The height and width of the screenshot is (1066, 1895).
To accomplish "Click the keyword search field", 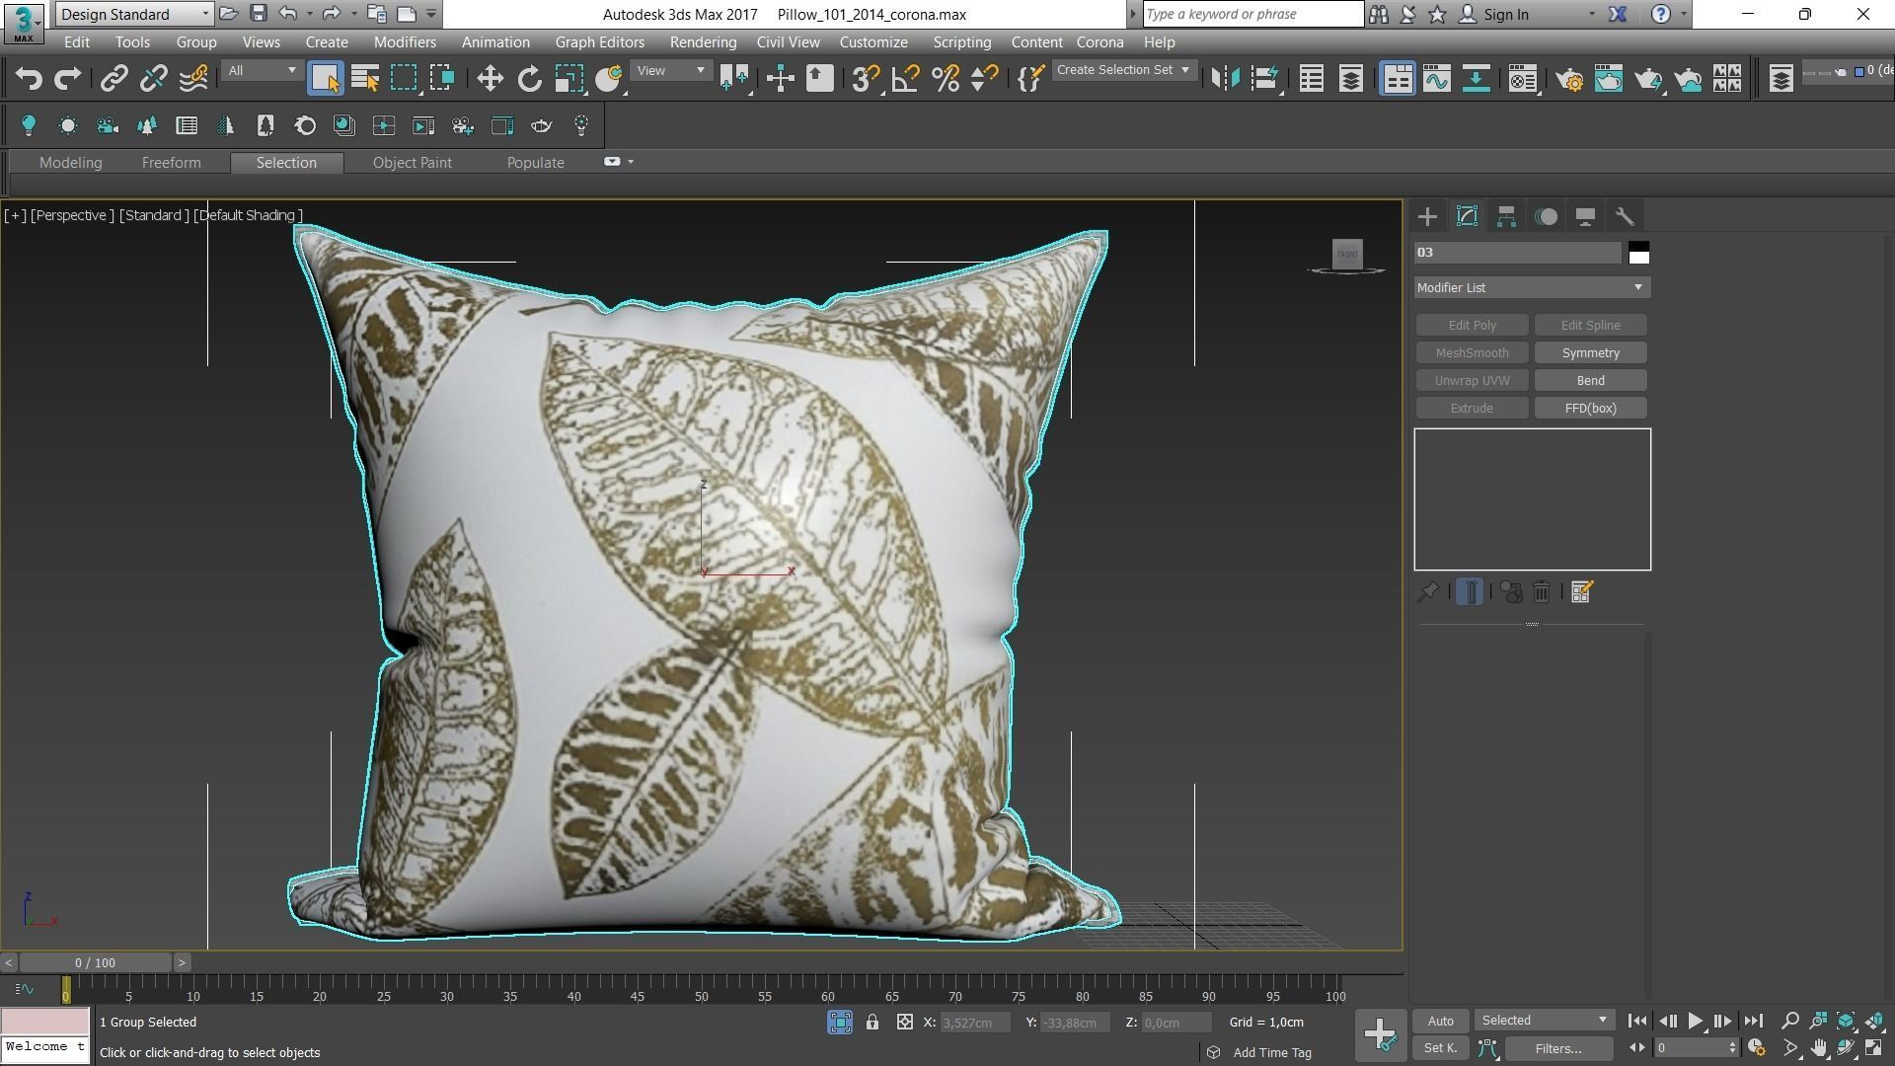I will (1253, 15).
